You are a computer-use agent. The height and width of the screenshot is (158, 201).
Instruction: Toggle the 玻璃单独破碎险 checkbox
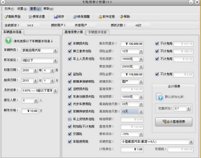pyautogui.click(x=70, y=81)
